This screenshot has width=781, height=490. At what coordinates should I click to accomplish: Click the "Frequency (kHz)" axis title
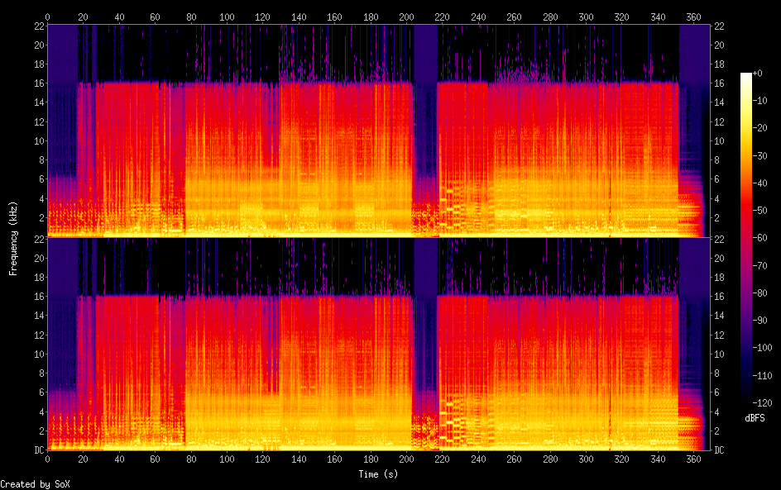click(x=12, y=238)
